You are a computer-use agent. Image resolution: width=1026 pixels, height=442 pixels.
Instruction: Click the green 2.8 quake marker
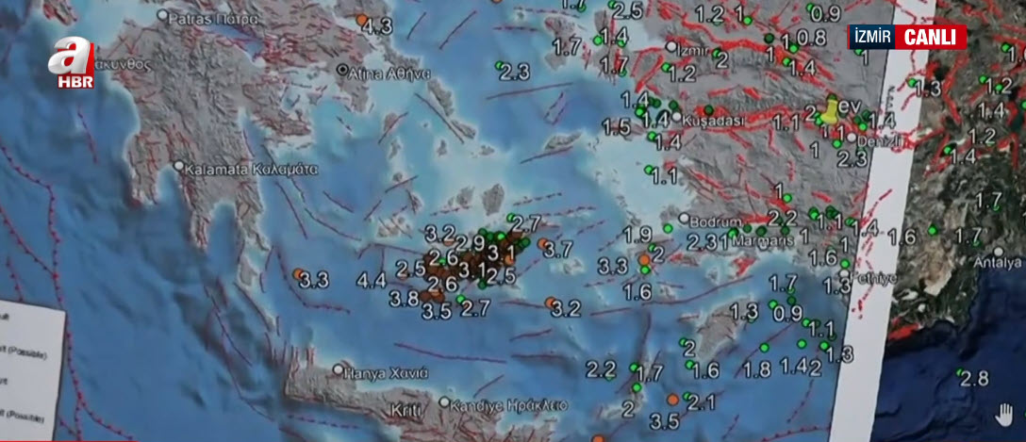click(x=961, y=373)
